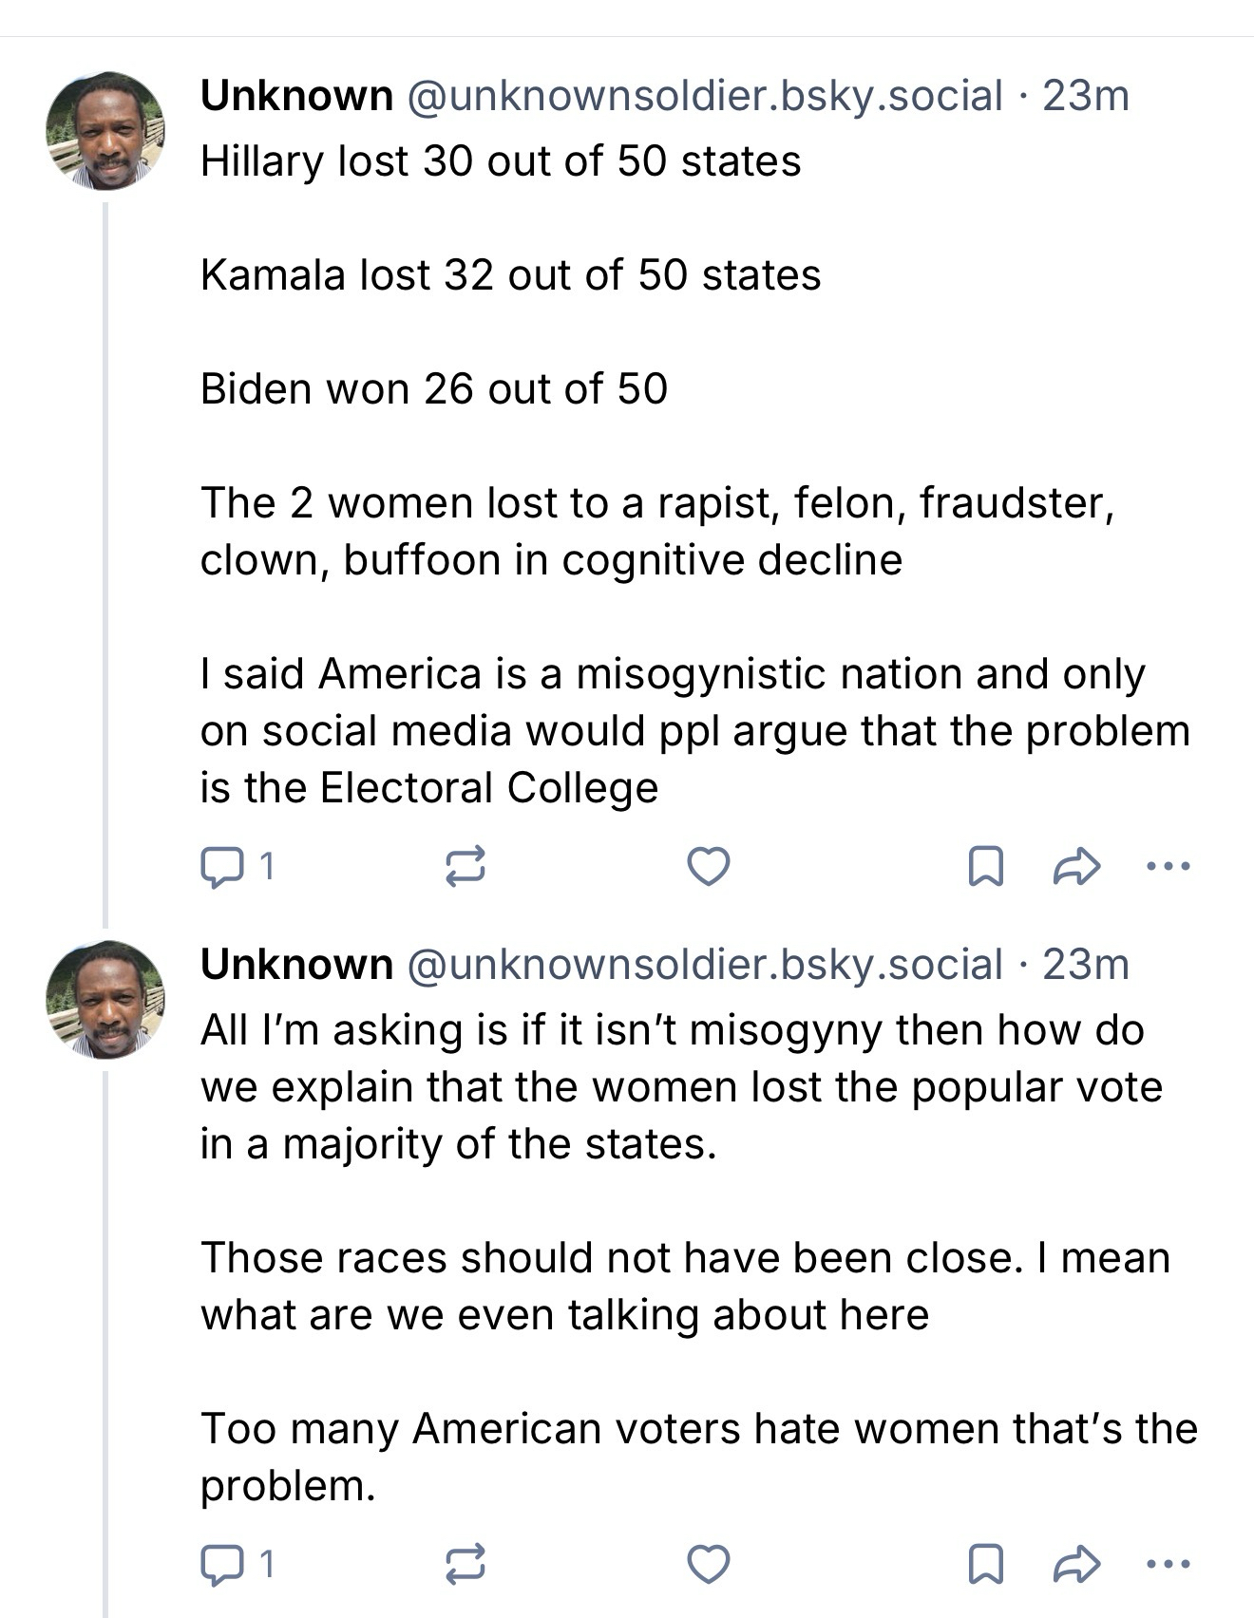Open more options menu on second post
This screenshot has width=1254, height=1618.
[x=1168, y=1563]
